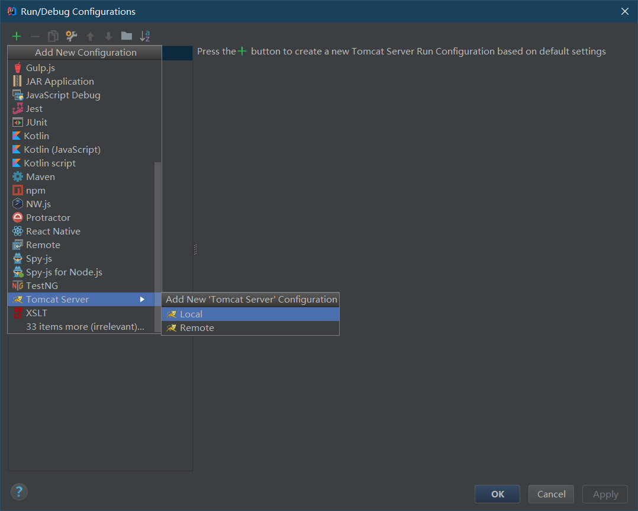The width and height of the screenshot is (638, 511).
Task: Choose Kotlin configuration type
Action: tap(82, 136)
